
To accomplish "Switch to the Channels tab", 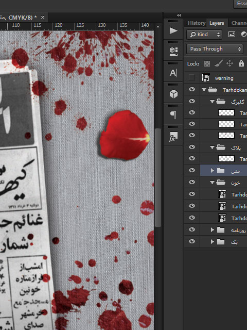I will pyautogui.click(x=239, y=23).
